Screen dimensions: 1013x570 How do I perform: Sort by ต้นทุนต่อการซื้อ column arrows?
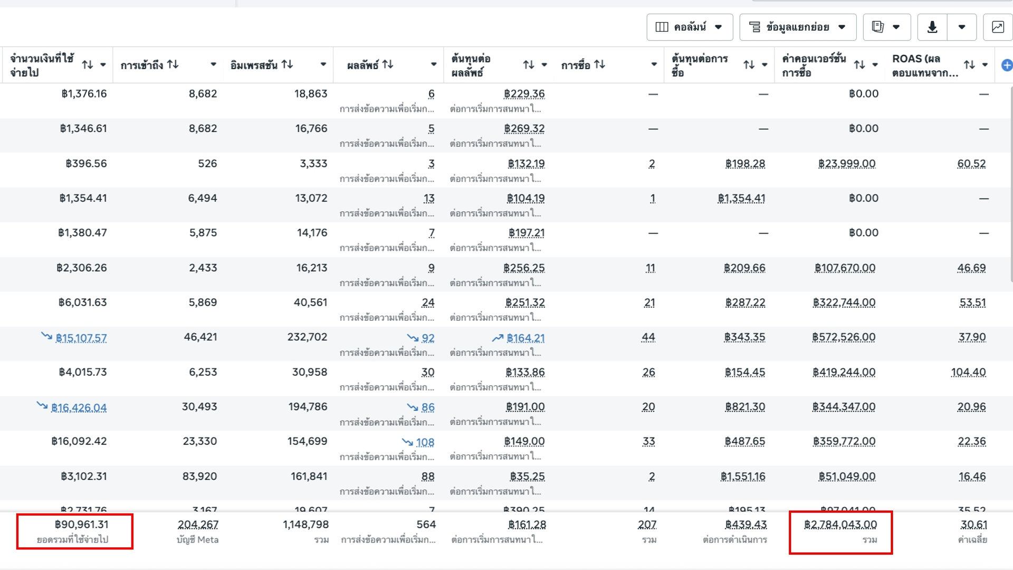[x=749, y=65]
